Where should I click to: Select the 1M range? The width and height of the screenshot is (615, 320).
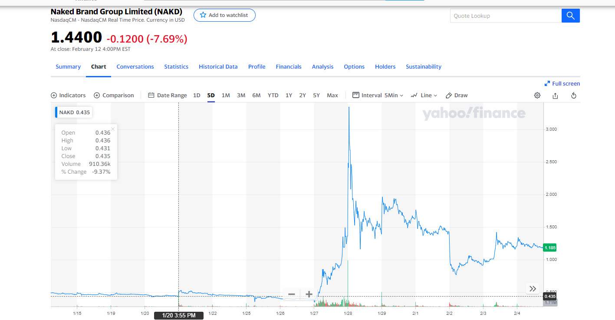coord(226,96)
